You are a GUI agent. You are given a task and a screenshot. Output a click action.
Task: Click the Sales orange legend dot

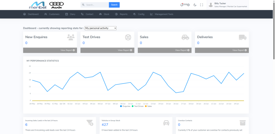click(146, 106)
